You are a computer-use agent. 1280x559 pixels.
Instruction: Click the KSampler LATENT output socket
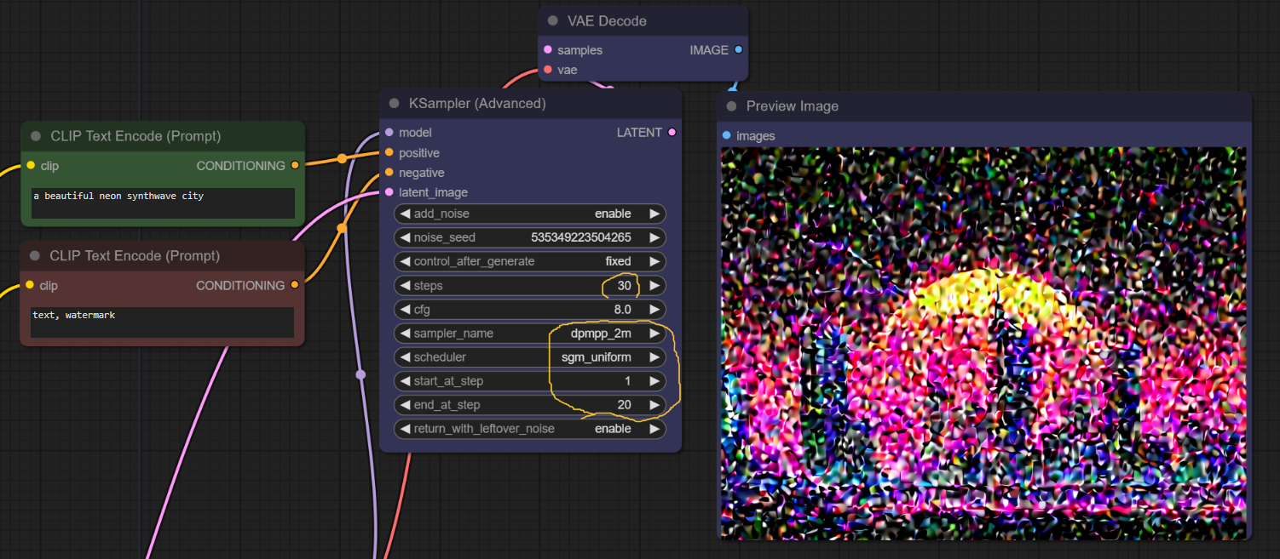(x=672, y=133)
